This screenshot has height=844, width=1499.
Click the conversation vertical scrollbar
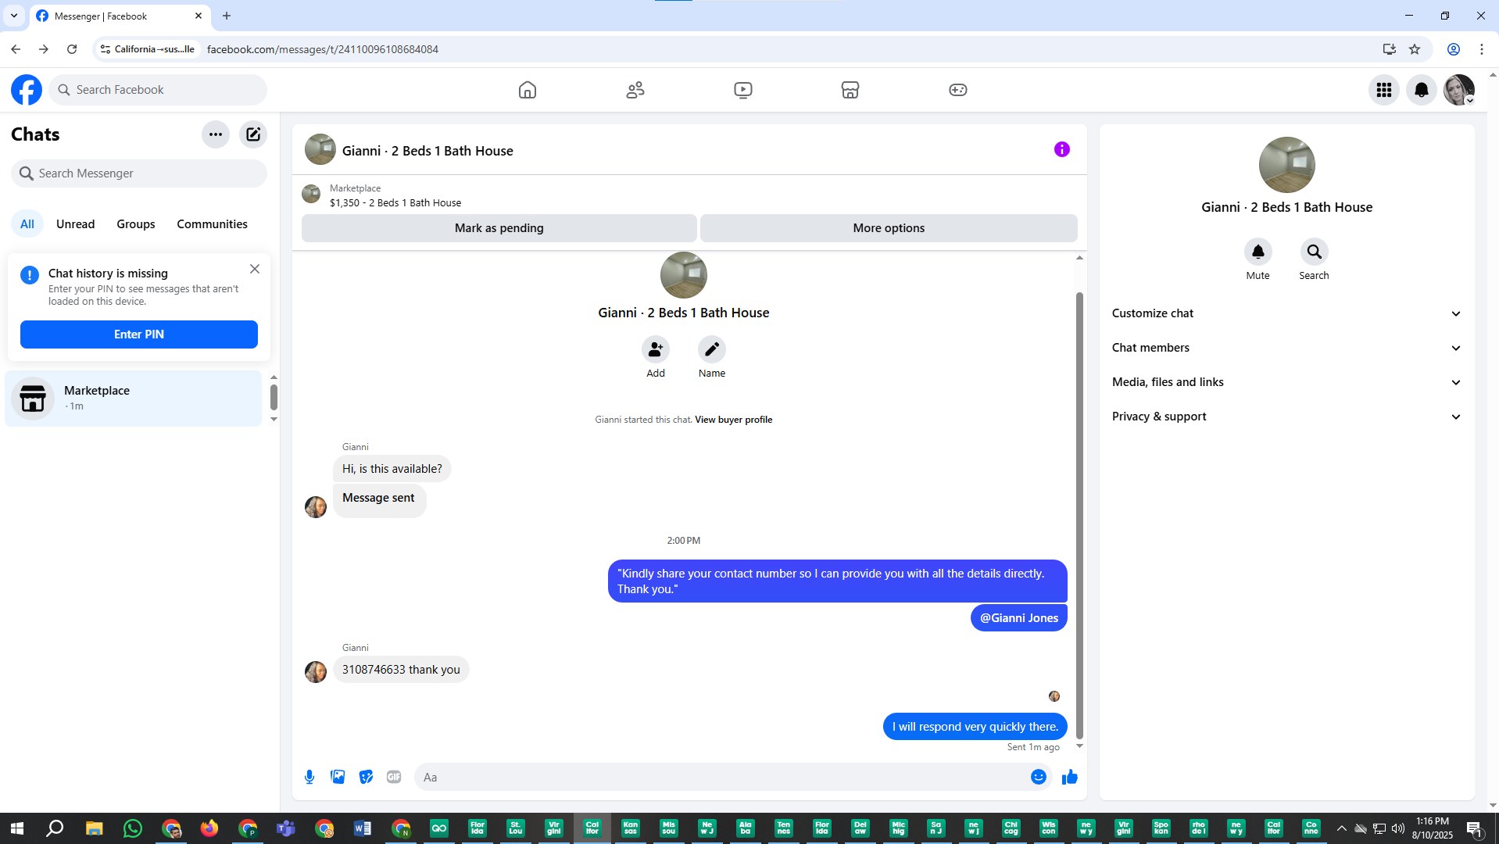tap(1079, 516)
